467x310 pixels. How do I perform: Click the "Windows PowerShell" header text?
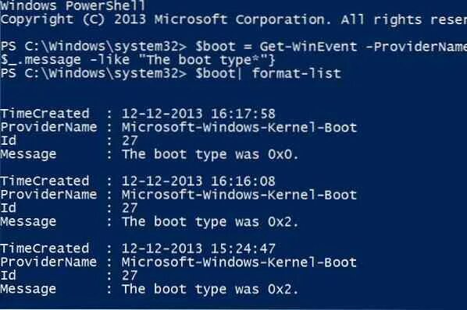point(73,5)
